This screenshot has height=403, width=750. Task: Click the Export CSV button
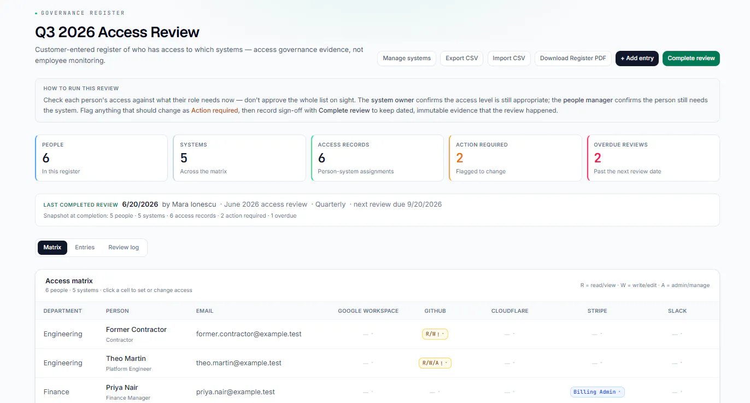461,58
